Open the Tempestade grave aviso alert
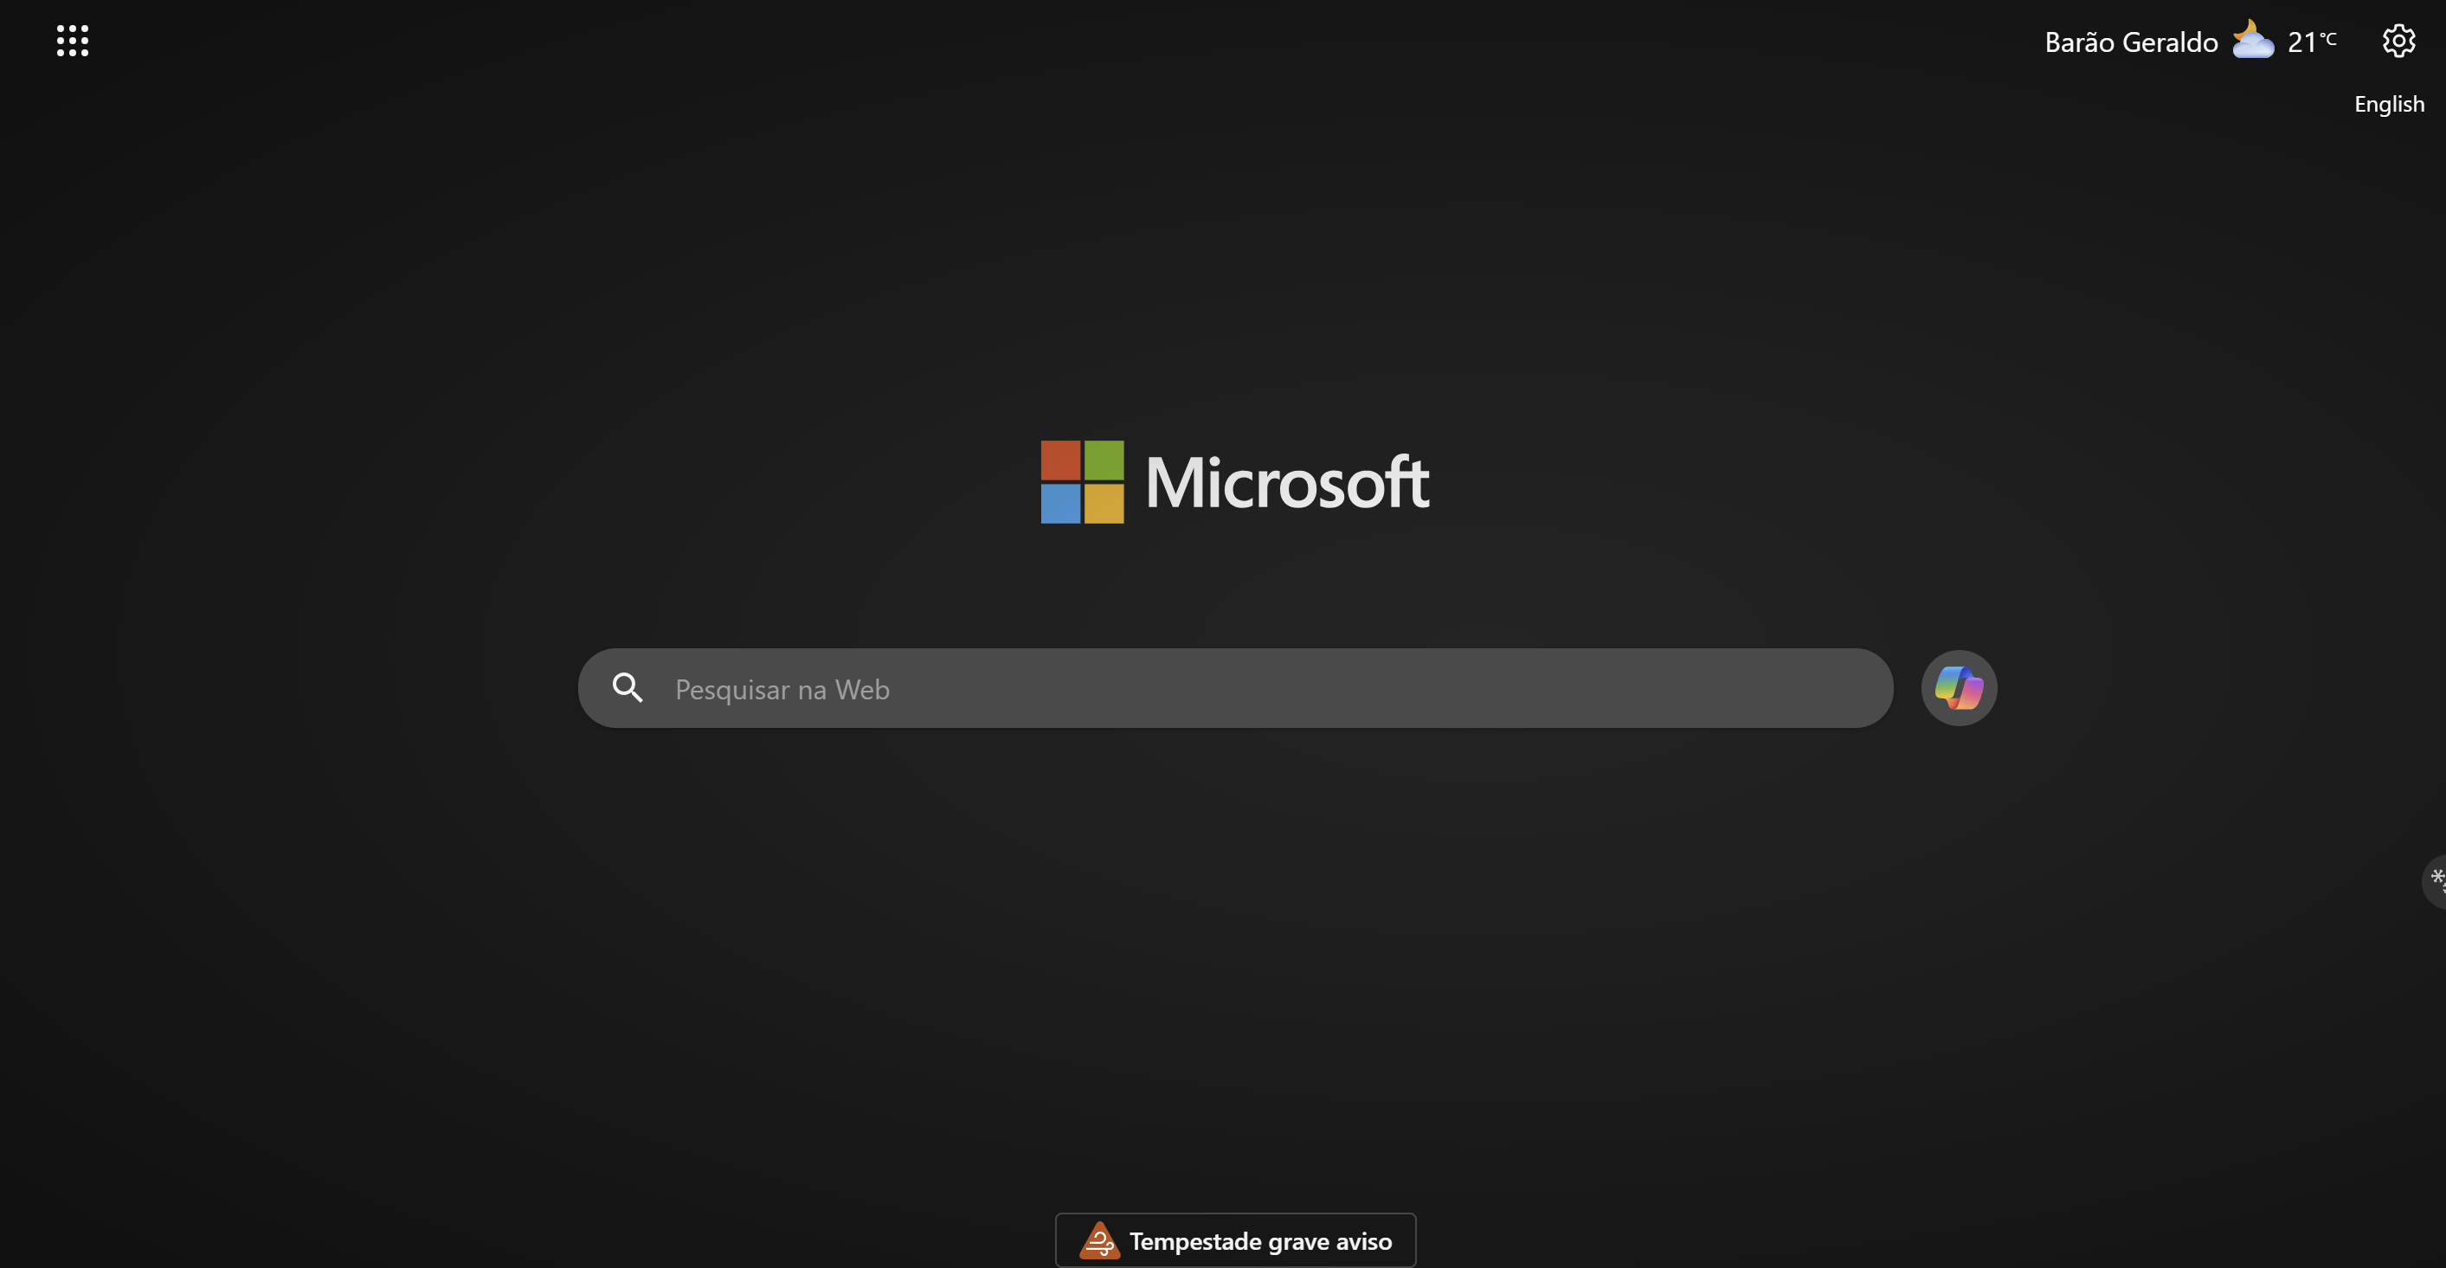The image size is (2446, 1268). 1260,1240
